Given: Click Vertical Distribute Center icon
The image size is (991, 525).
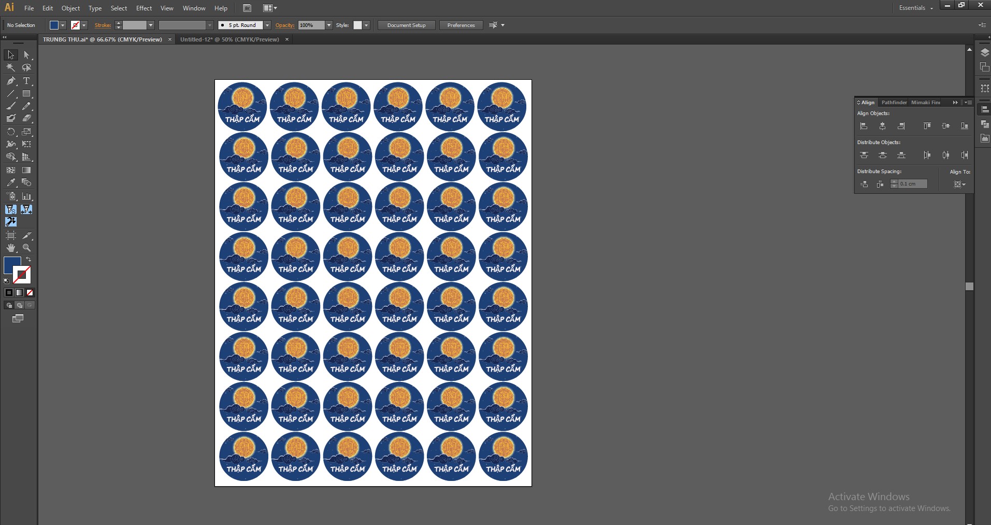Looking at the screenshot, I should point(883,155).
